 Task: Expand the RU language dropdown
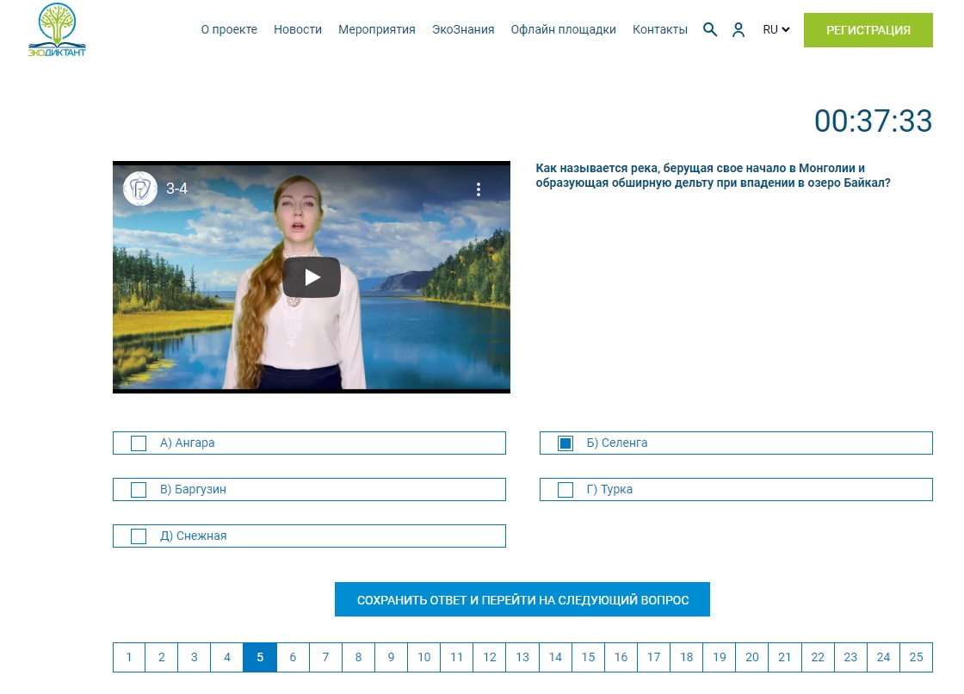(x=776, y=29)
